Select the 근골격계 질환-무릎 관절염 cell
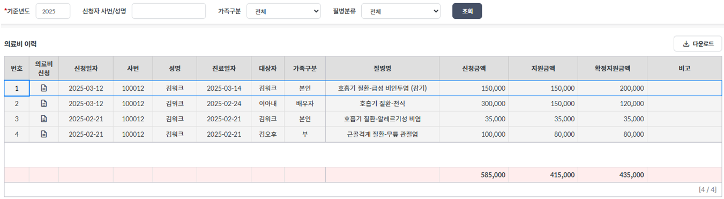 click(x=382, y=134)
